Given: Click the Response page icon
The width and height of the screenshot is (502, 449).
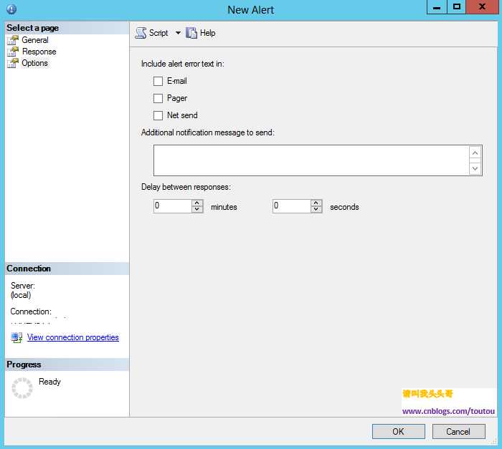Looking at the screenshot, I should point(13,52).
